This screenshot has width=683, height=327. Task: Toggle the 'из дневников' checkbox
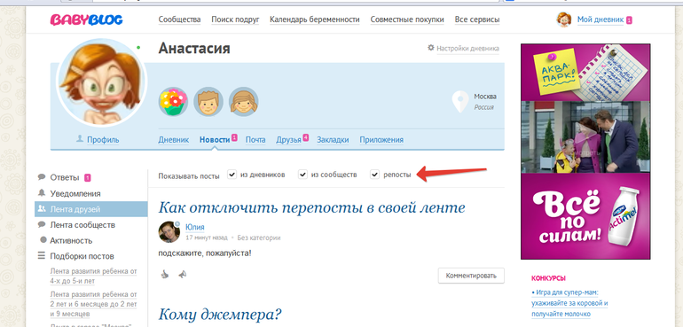point(232,175)
